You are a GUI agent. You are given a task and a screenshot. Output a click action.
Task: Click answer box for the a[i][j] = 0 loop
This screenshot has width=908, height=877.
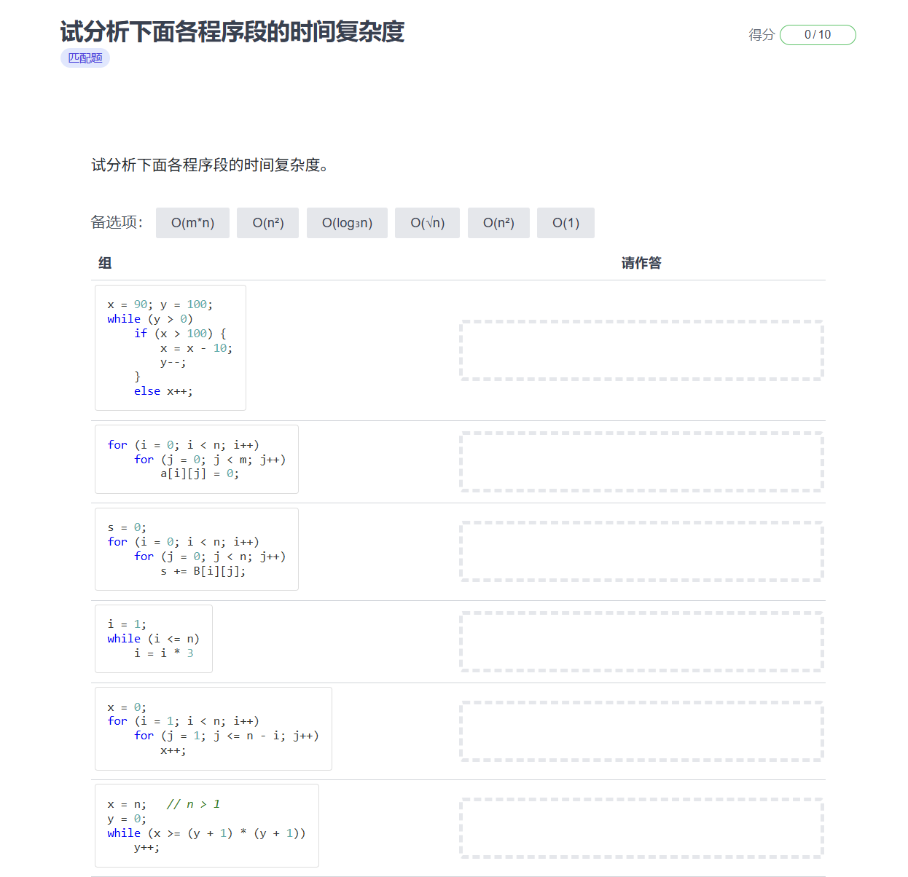click(641, 462)
